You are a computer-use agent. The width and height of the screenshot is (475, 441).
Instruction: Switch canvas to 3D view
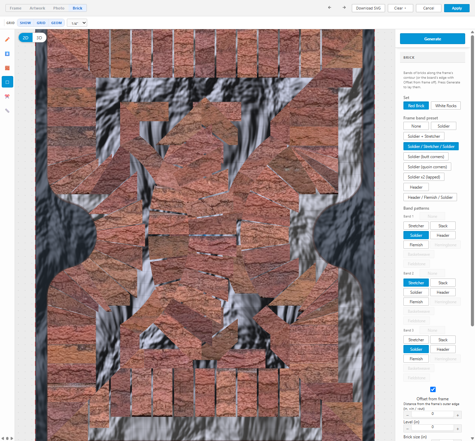click(39, 38)
